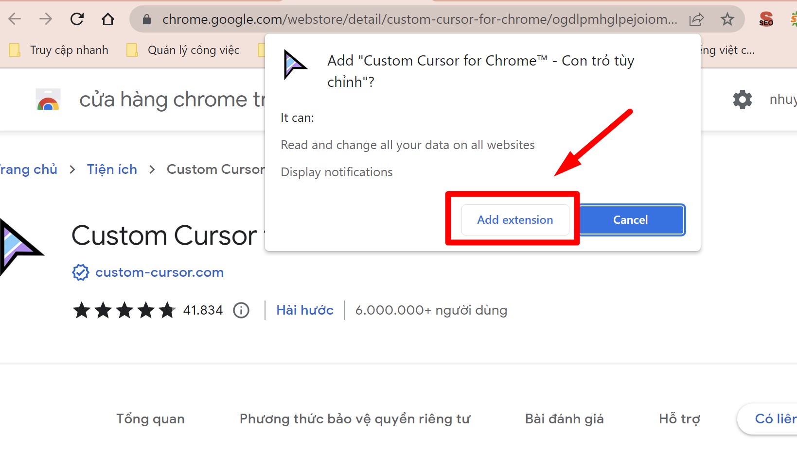Confirm with Add extension button
797x469 pixels.
pos(515,220)
